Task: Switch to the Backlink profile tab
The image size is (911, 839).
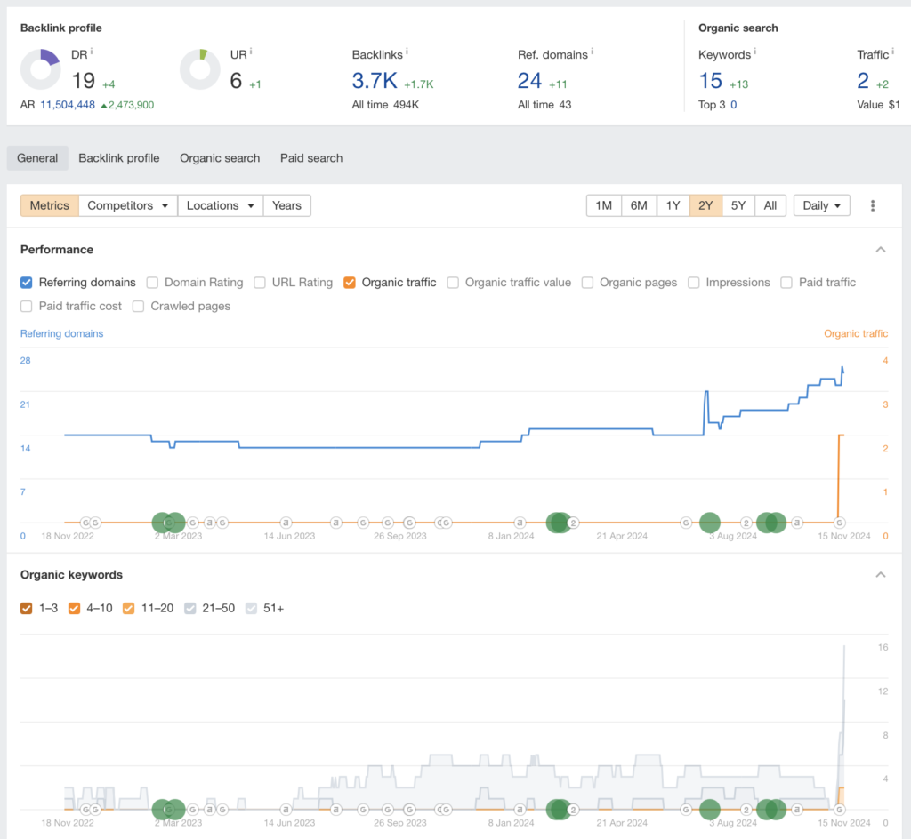Action: pos(118,158)
